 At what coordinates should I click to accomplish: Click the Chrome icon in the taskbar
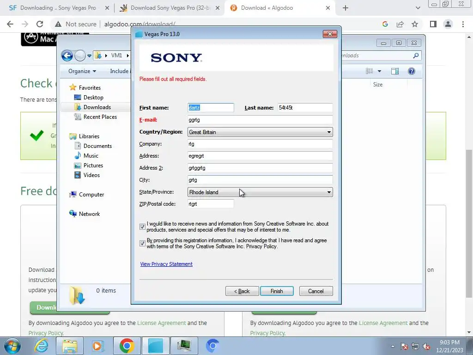click(x=127, y=346)
